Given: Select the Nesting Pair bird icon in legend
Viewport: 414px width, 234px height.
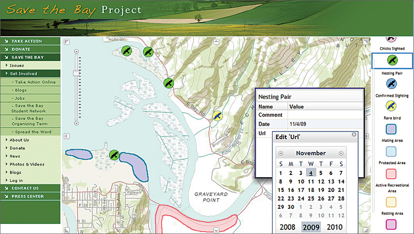Looking at the screenshot, I should point(392,60).
